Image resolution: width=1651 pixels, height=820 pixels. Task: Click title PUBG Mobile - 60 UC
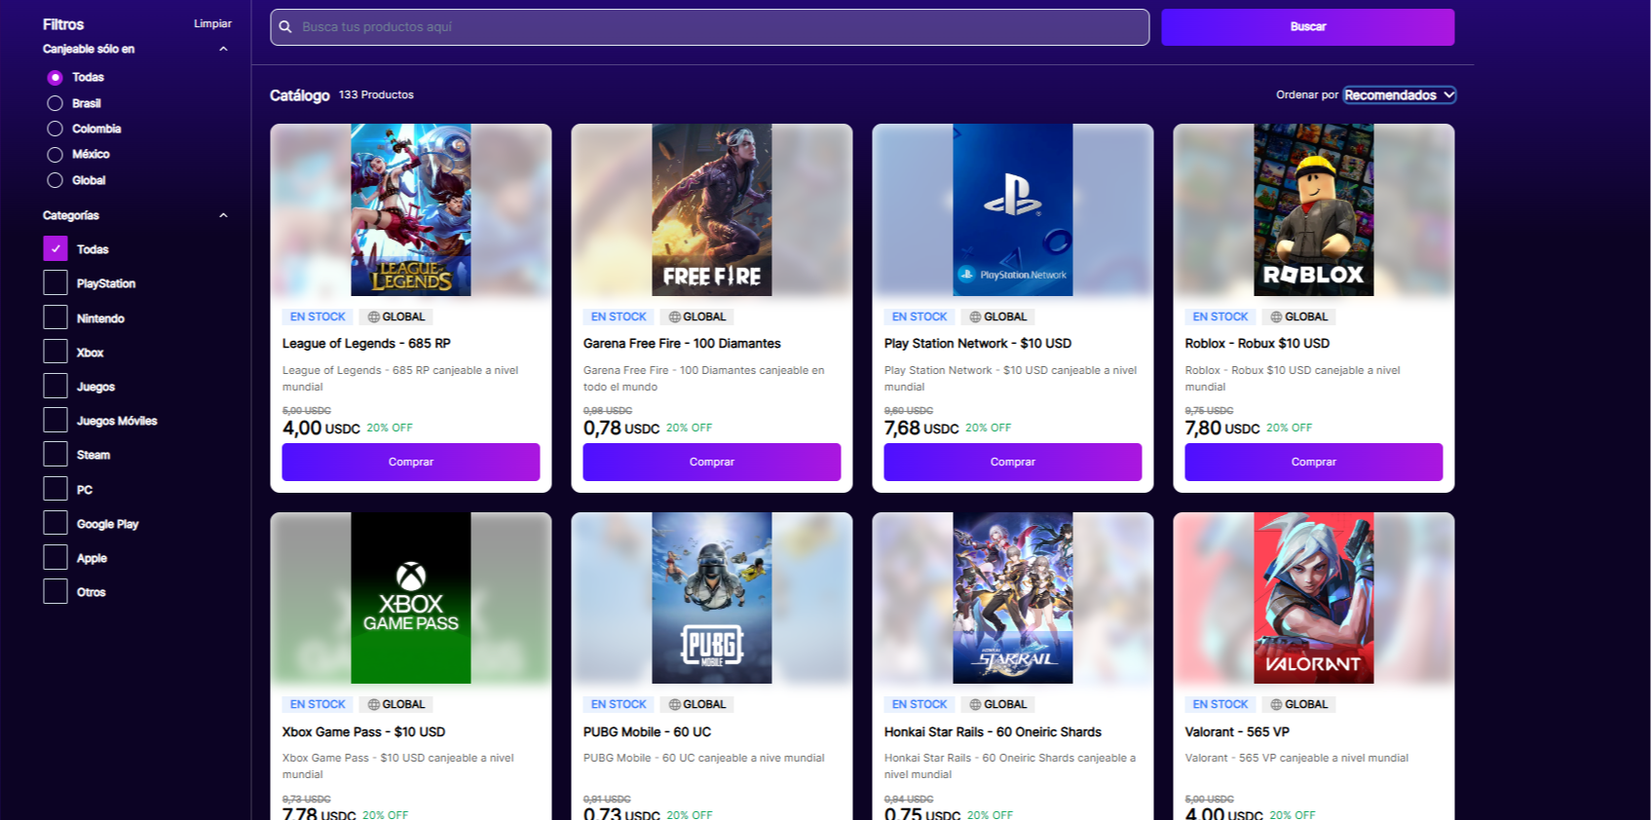[648, 731]
